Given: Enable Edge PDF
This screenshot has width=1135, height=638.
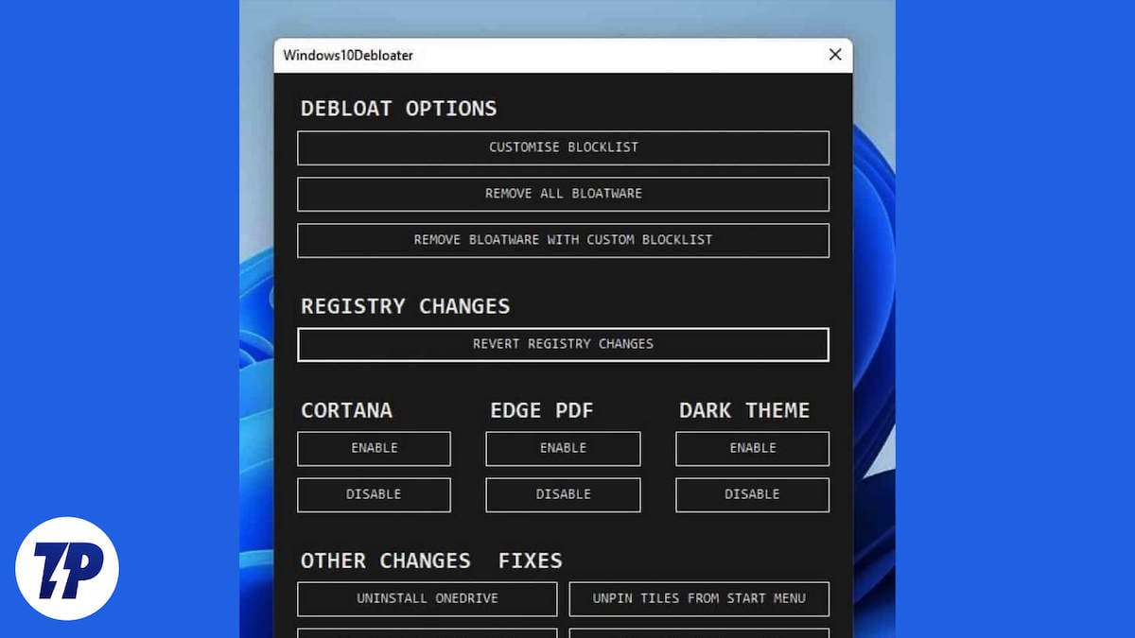Looking at the screenshot, I should 563,448.
